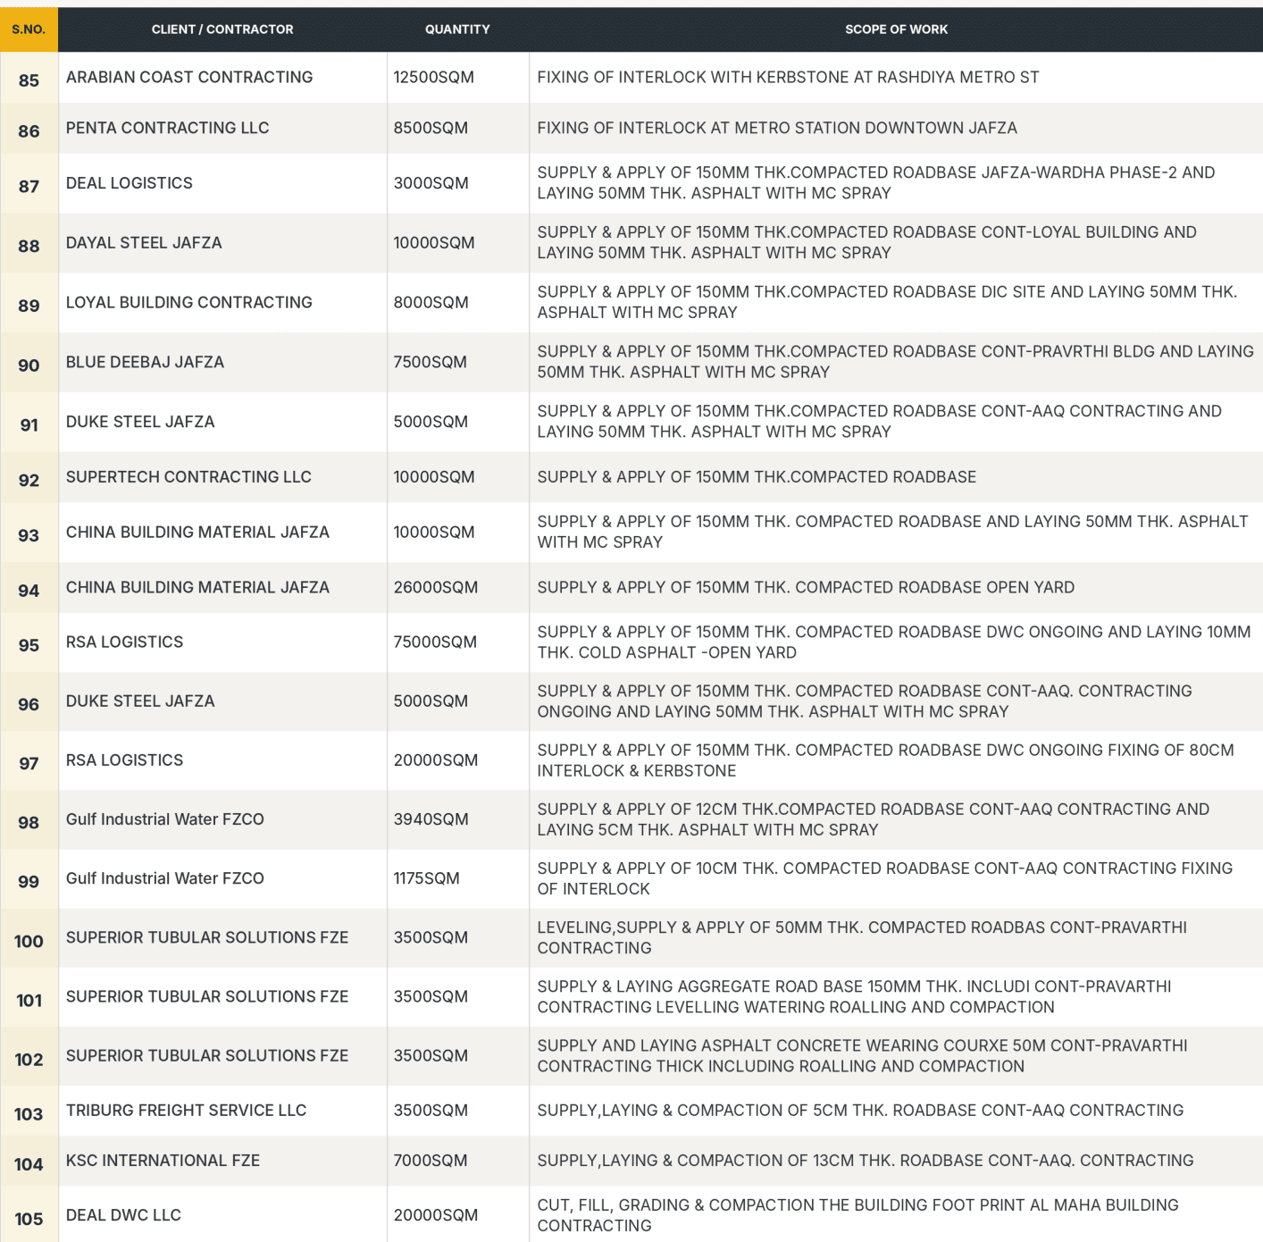
Task: Click KSC INTERNATIONAL FZE client name
Action: pyautogui.click(x=163, y=1161)
